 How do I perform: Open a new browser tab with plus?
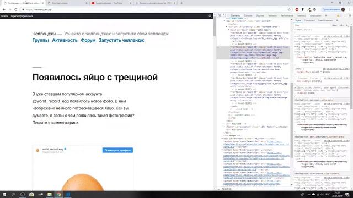(181, 3)
